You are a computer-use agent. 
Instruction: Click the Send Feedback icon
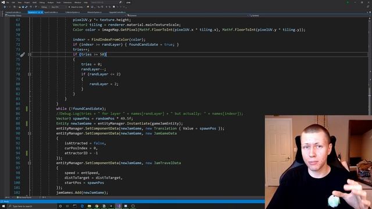tap(368, 7)
